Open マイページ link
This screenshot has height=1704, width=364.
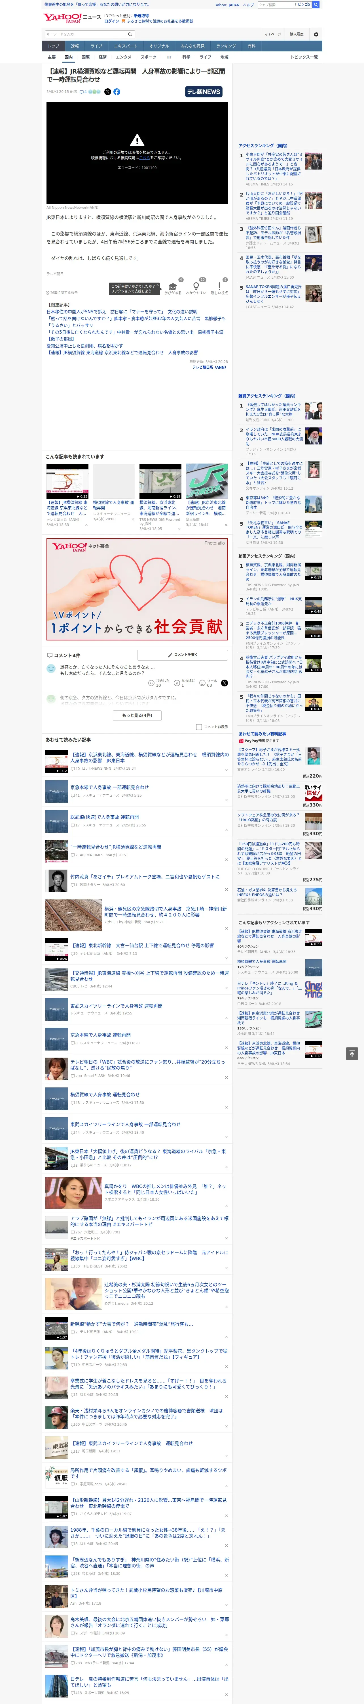point(273,34)
